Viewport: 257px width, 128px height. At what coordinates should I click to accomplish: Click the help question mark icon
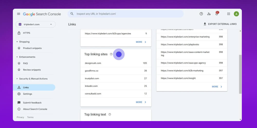(x=201, y=14)
